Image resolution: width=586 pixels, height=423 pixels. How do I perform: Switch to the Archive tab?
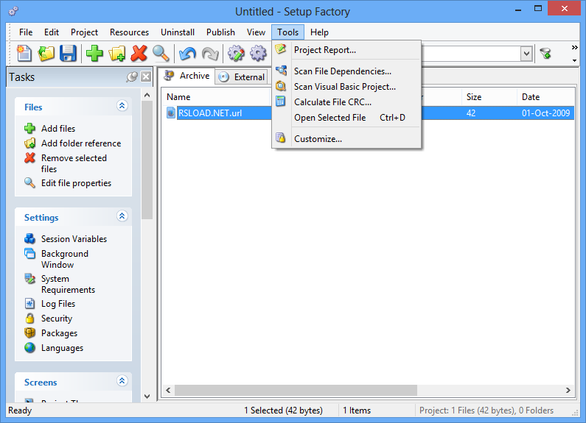click(x=187, y=76)
